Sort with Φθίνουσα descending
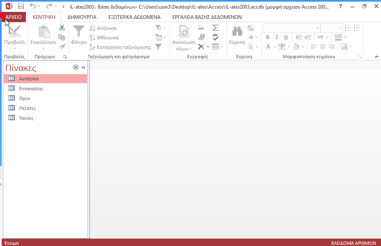 point(104,38)
